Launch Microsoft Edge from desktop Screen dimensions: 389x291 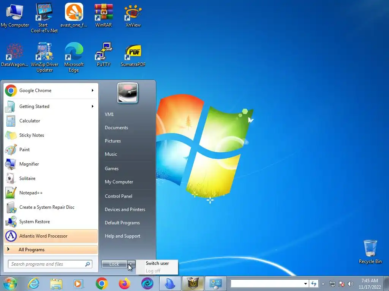click(x=74, y=58)
